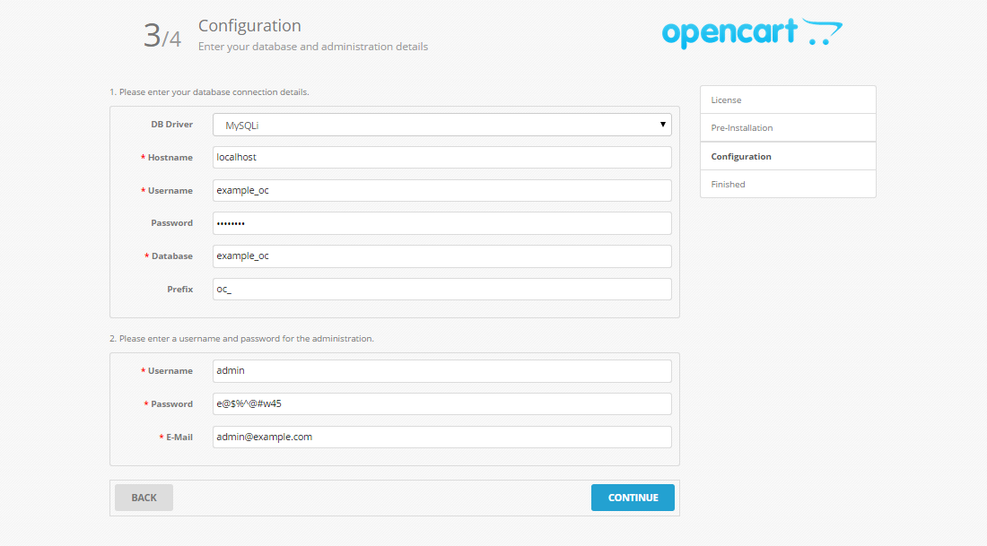Click the Hostname field showing localhost
987x546 pixels.
click(x=441, y=157)
